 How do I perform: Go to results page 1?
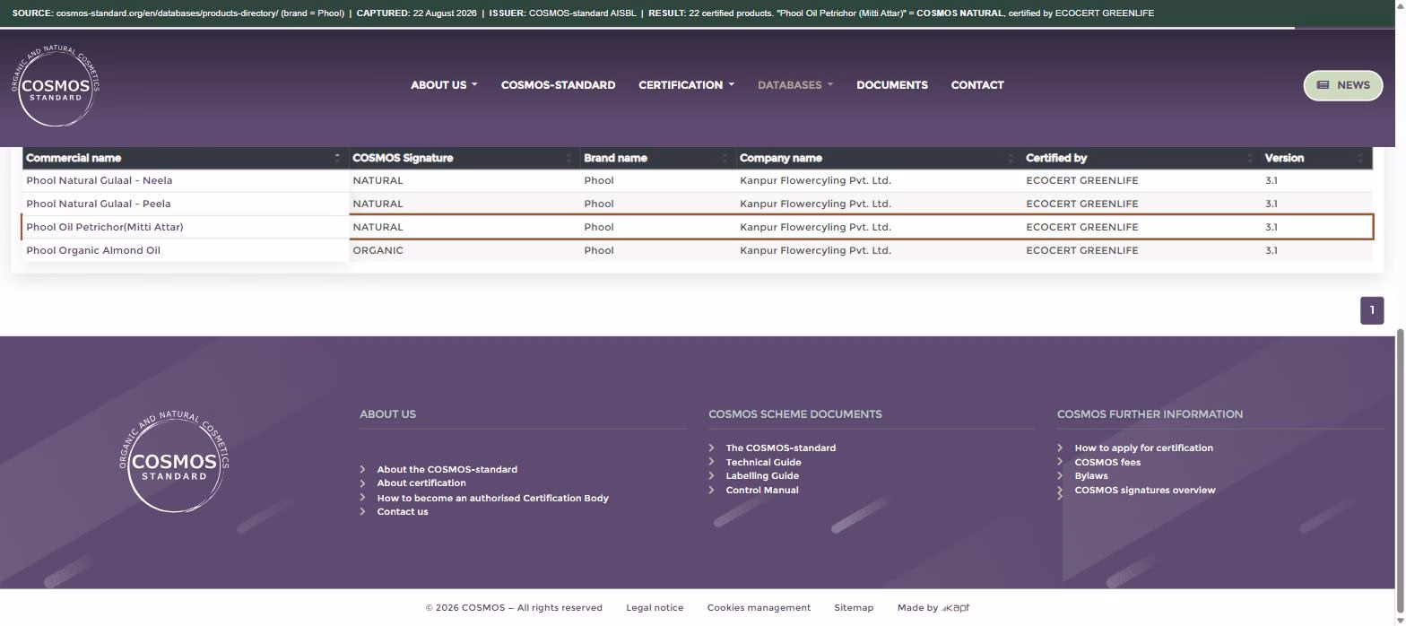pyautogui.click(x=1372, y=310)
